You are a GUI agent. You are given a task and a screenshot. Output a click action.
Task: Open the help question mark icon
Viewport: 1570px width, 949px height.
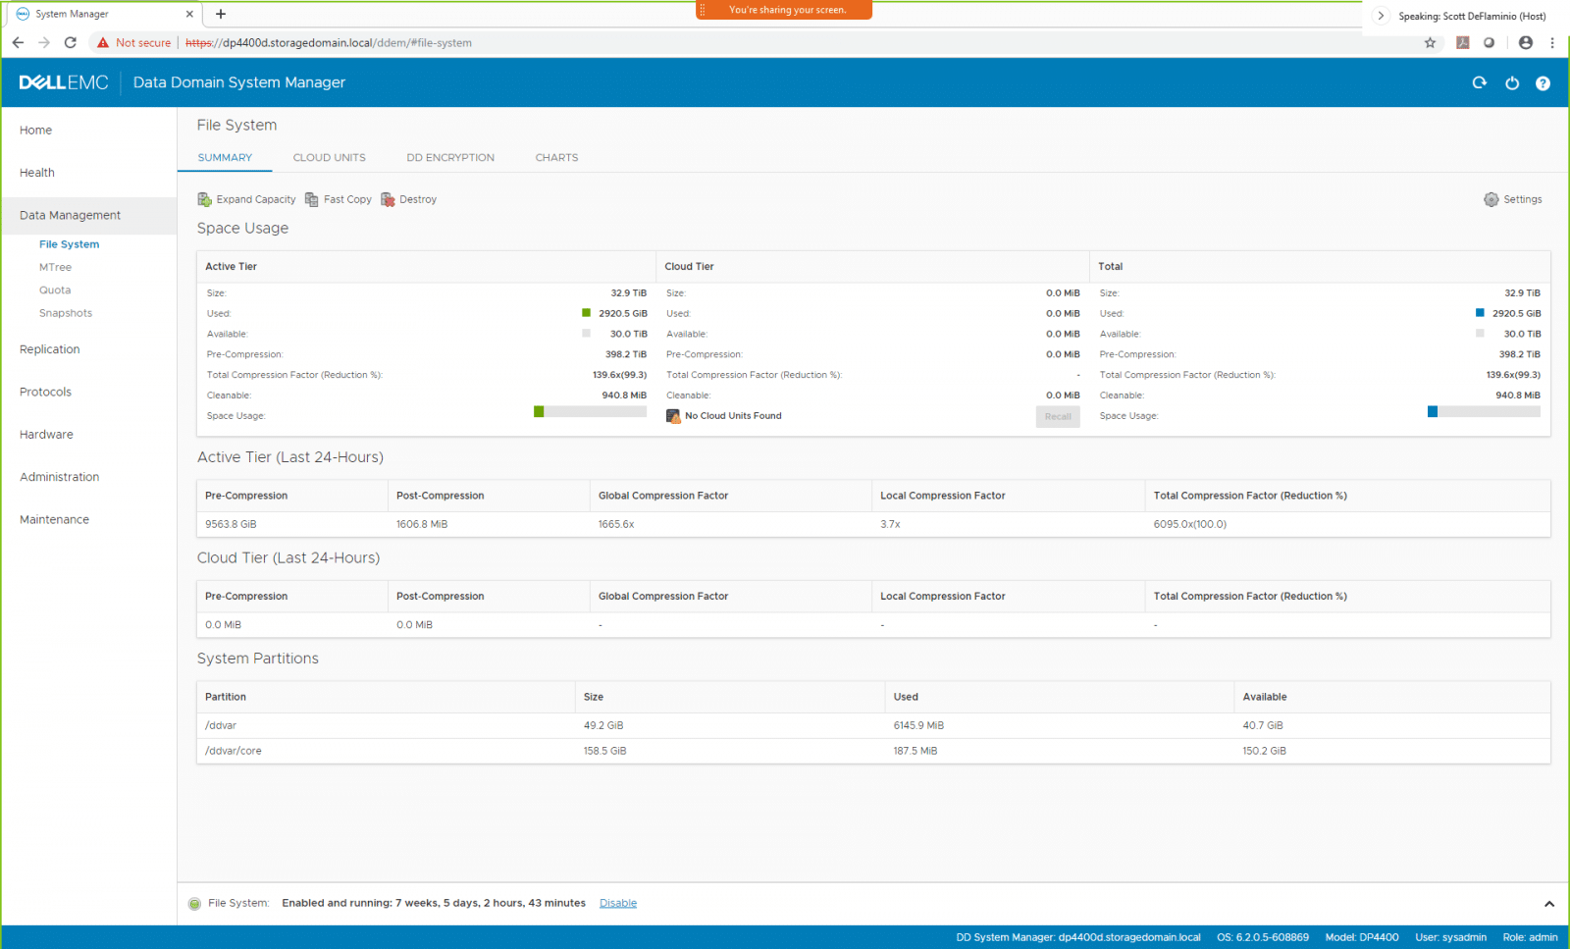coord(1543,83)
